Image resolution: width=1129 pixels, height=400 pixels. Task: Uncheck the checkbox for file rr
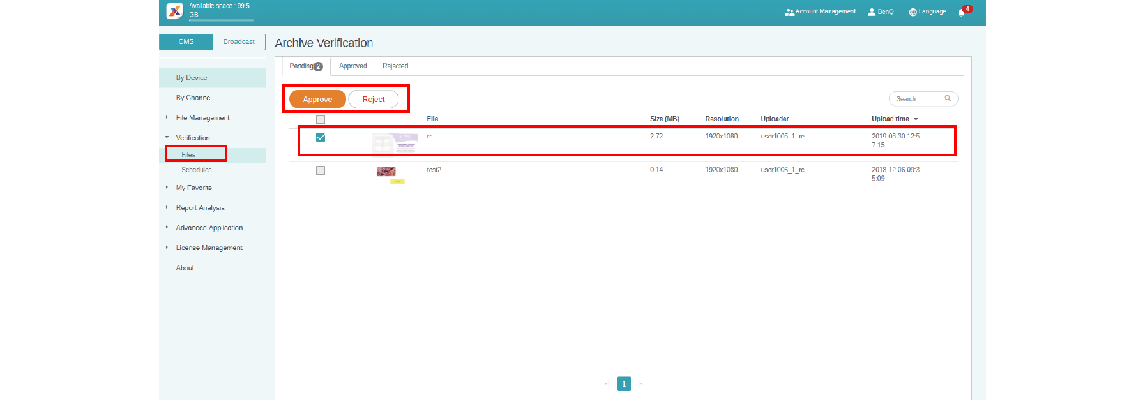(x=321, y=137)
